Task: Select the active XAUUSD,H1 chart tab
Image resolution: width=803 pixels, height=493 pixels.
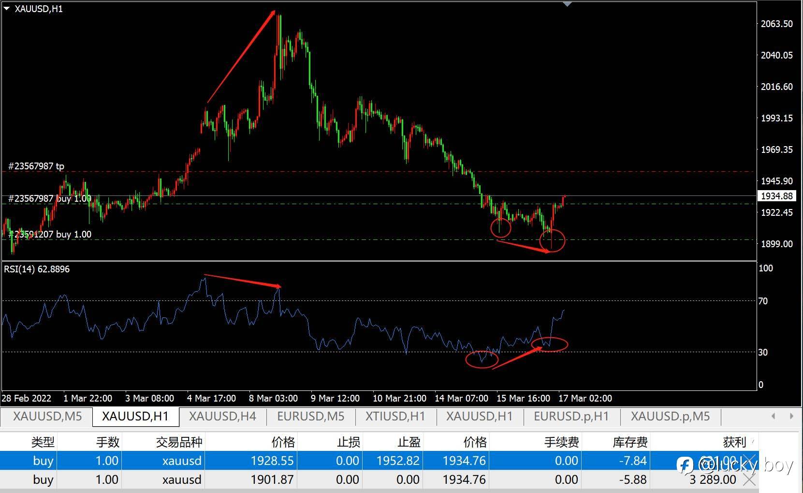Action: pyautogui.click(x=135, y=416)
